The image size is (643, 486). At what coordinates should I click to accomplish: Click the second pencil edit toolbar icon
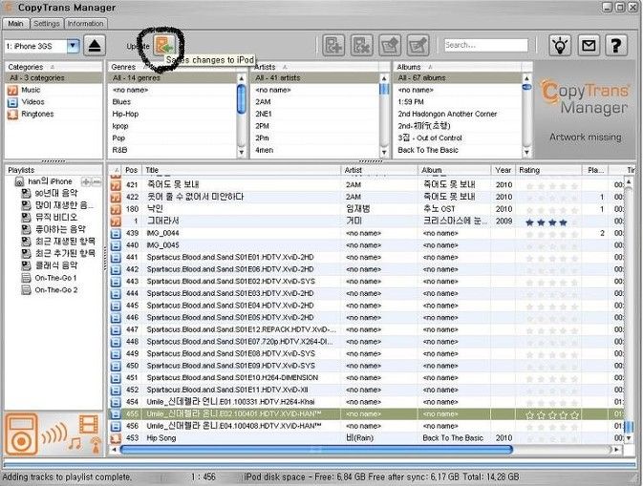[x=418, y=45]
